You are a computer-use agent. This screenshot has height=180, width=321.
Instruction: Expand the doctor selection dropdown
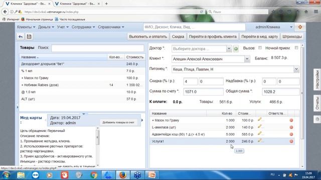click(229, 49)
